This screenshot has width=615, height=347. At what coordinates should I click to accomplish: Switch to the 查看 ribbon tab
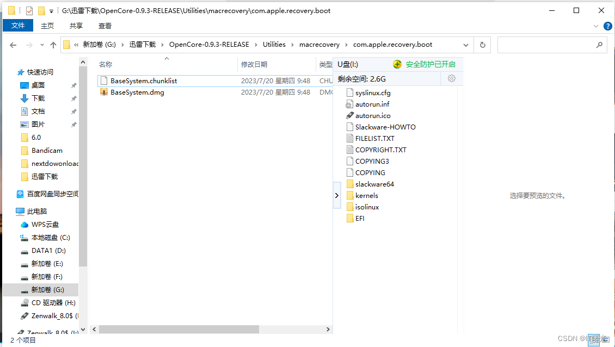point(104,26)
